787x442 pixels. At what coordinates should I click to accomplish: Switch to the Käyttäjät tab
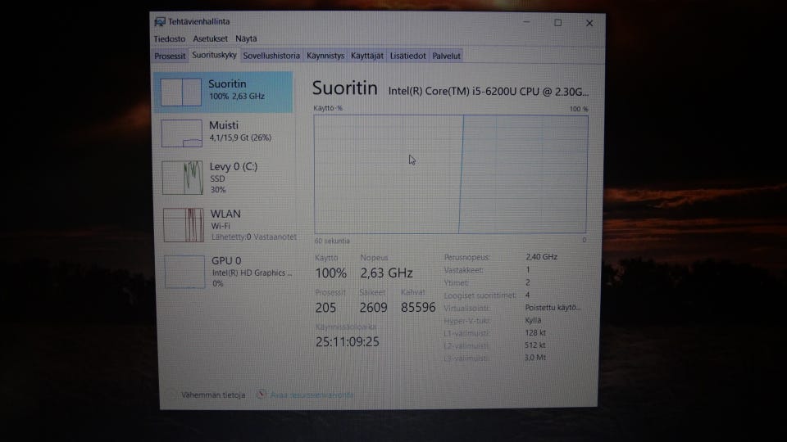pos(367,56)
